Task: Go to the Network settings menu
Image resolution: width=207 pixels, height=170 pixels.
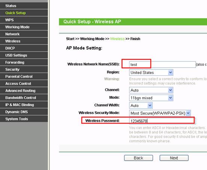Action: coord(24,34)
